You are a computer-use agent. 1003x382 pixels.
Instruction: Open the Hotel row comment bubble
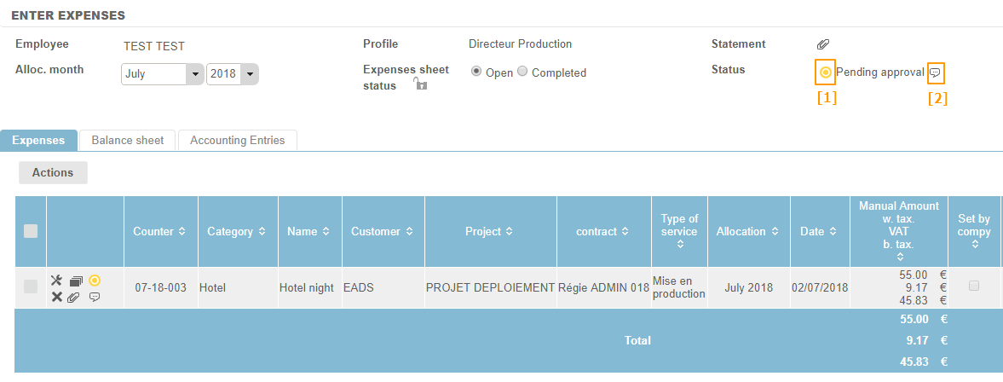tap(95, 297)
